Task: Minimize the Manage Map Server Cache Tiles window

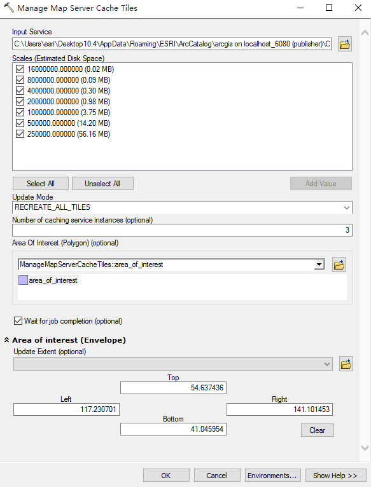Action: click(300, 8)
